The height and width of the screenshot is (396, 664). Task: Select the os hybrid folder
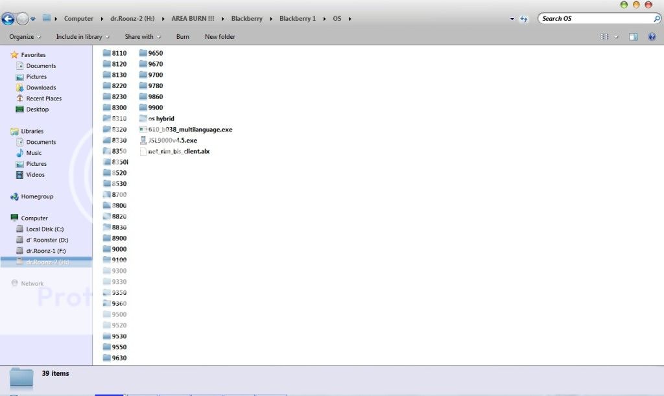tap(157, 119)
